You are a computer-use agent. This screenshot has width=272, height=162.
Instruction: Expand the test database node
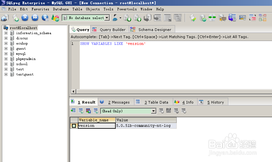6,69
